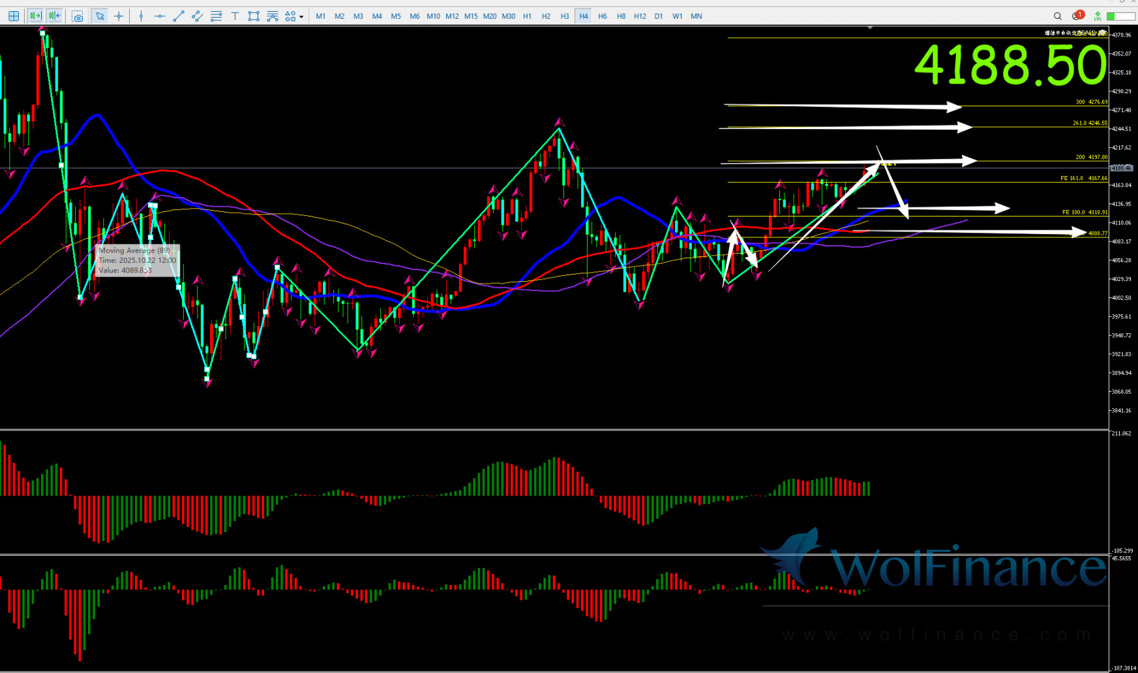
Task: Select the MN monthly timeframe button
Action: click(696, 16)
